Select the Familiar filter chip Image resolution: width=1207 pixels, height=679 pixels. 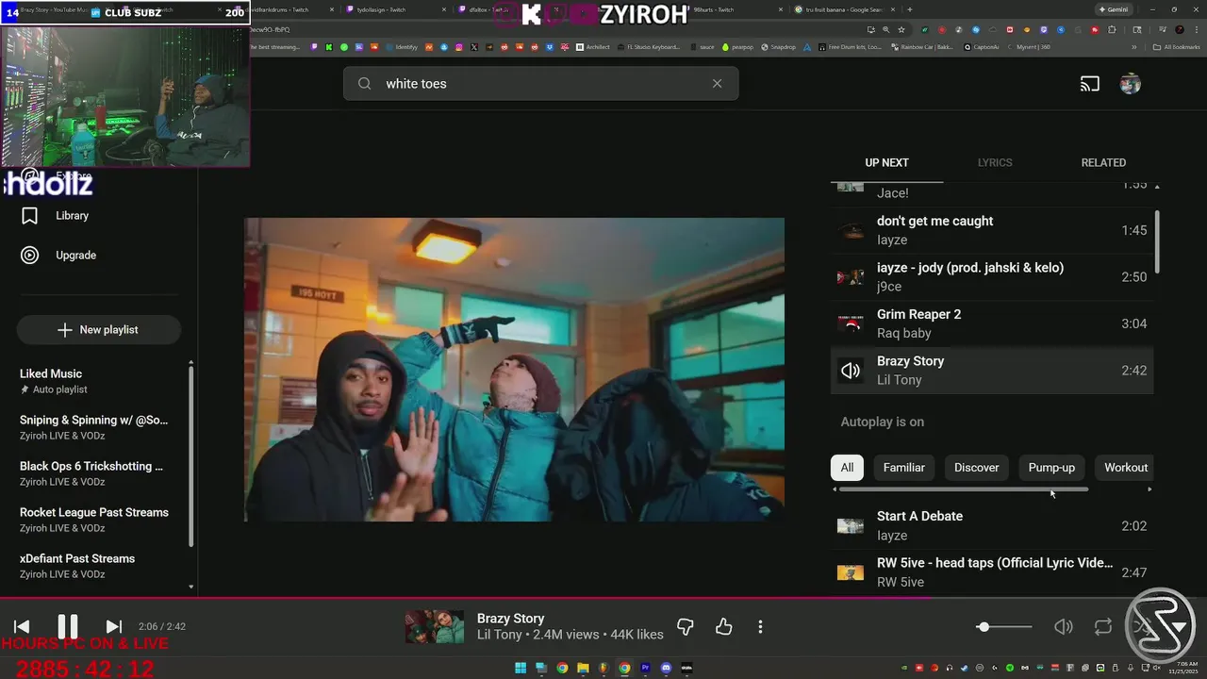(x=903, y=468)
